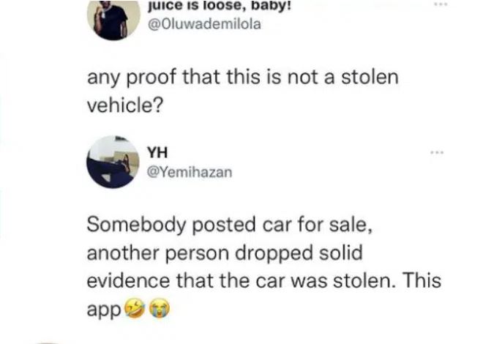
Task: Click the loudly crying face emoji
Action: point(160,308)
